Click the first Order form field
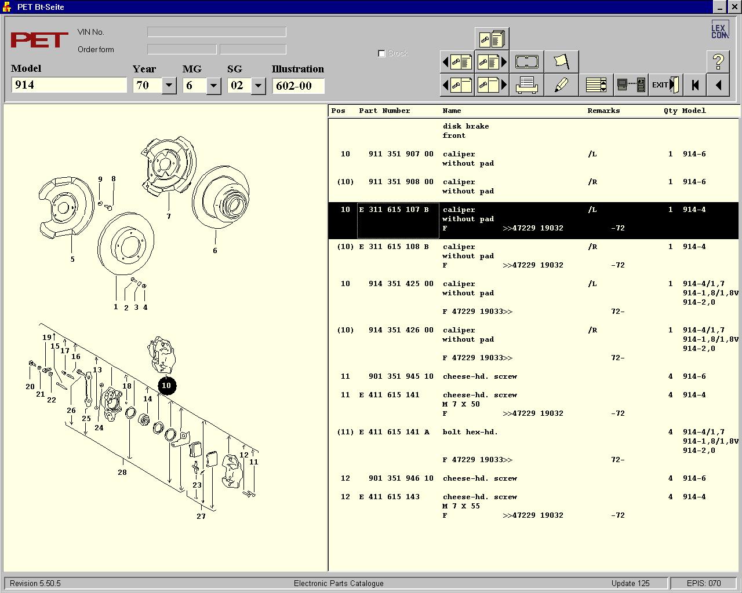The height and width of the screenshot is (593, 742). 182,49
